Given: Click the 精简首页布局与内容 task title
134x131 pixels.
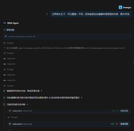Looking at the screenshot, I should click(23, 91).
